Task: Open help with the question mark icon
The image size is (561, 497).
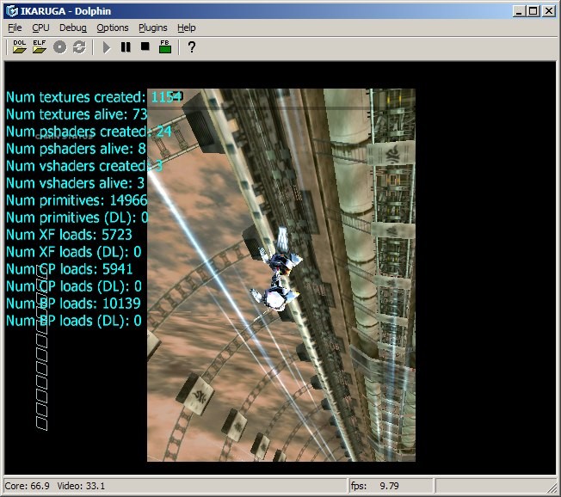Action: [x=192, y=46]
